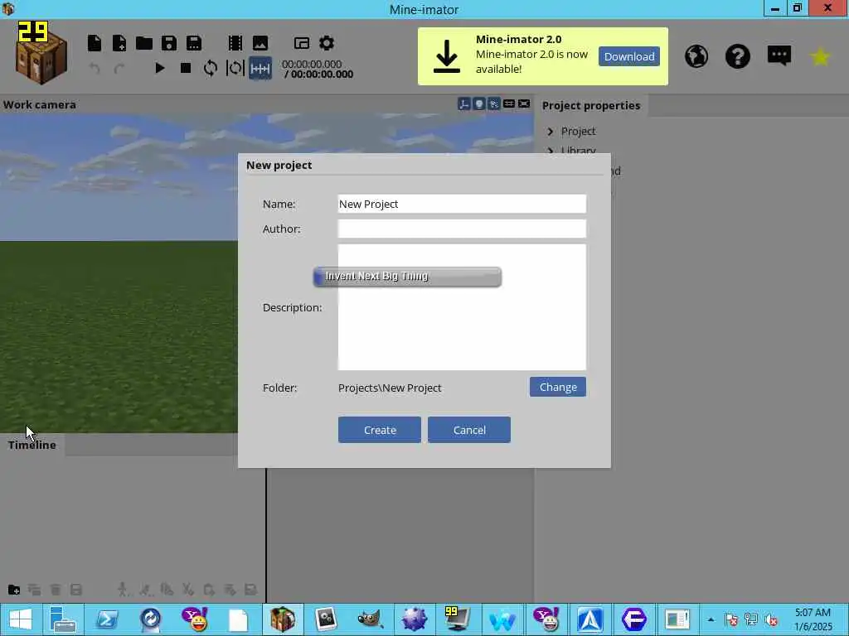Select the Project properties tab
Image resolution: width=849 pixels, height=636 pixels.
click(x=590, y=105)
